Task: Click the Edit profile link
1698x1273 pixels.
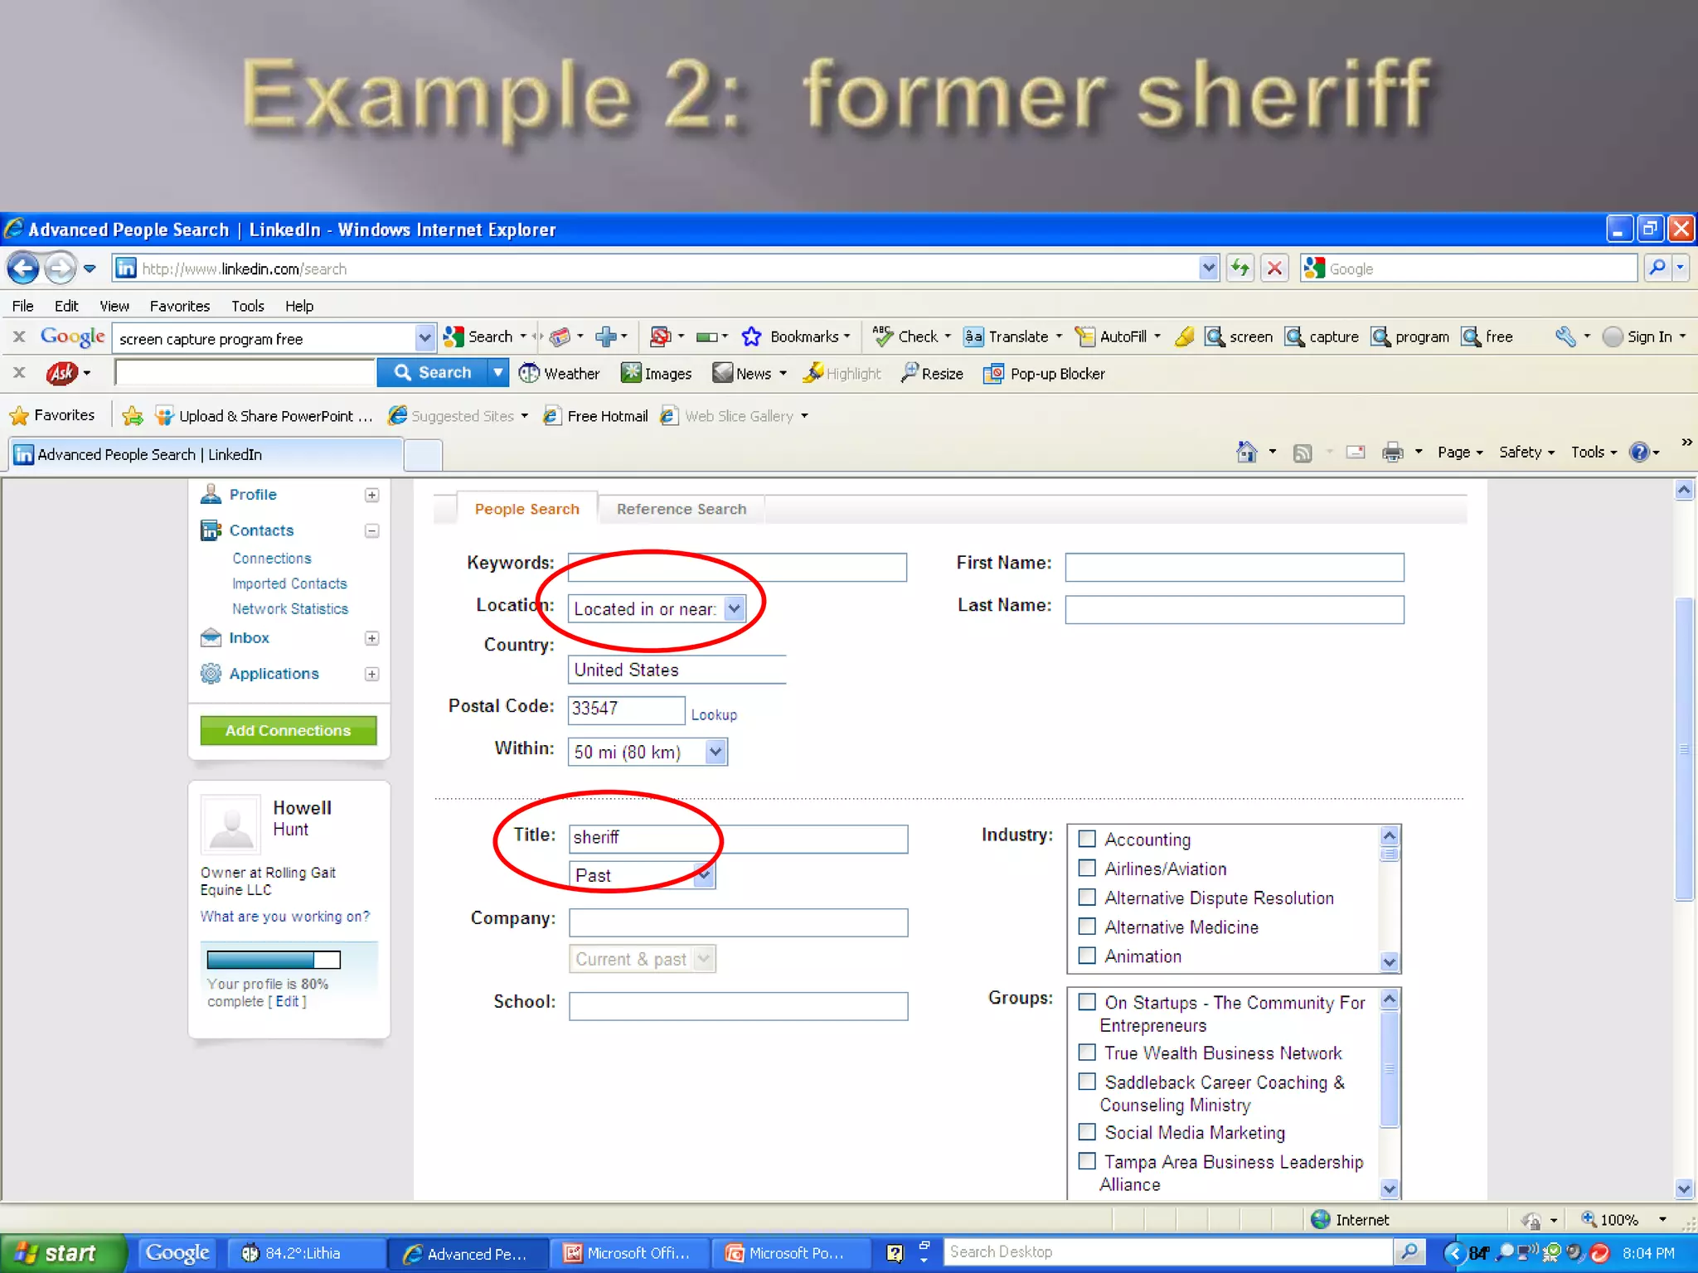Action: click(x=287, y=1001)
